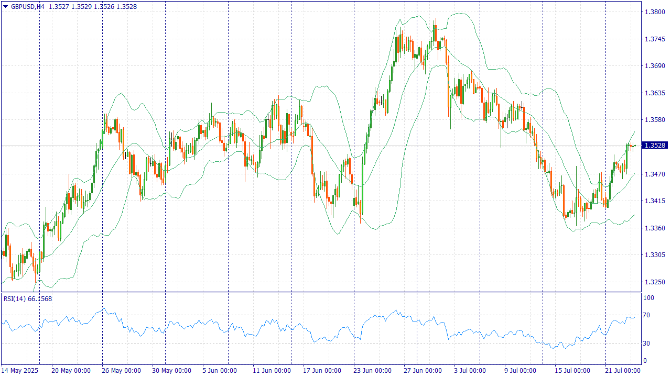This screenshot has width=671, height=377.
Task: Click the 1.3360 price scale label
Action: pyautogui.click(x=655, y=228)
